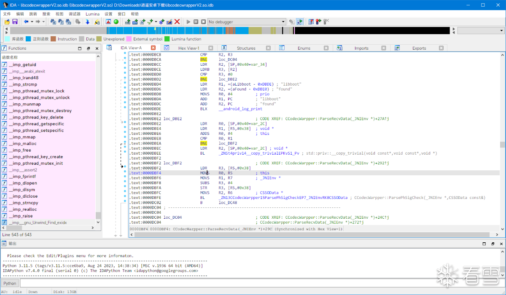Click the green circle toolbar icon

(116, 22)
